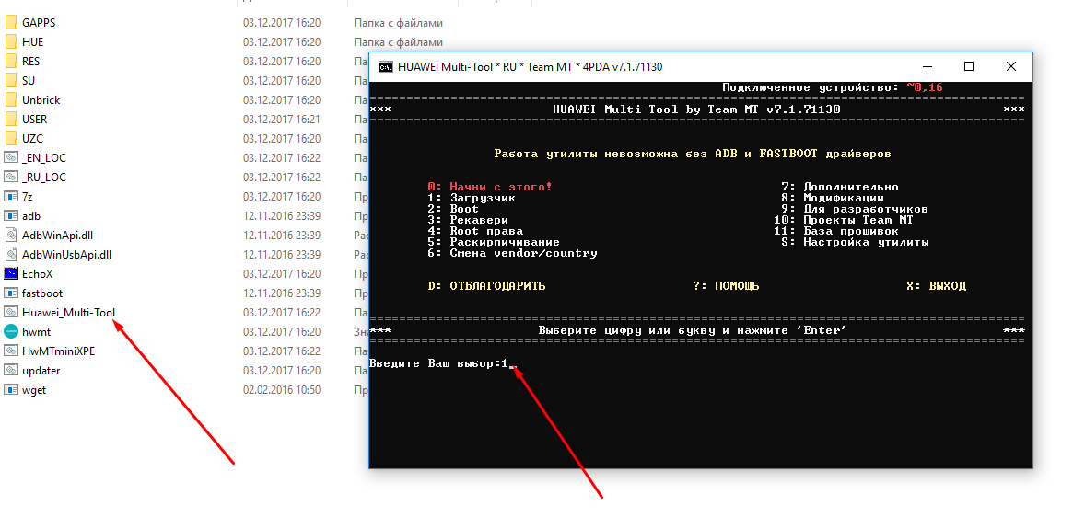
Task: Select the file name wget
Action: [x=34, y=389]
